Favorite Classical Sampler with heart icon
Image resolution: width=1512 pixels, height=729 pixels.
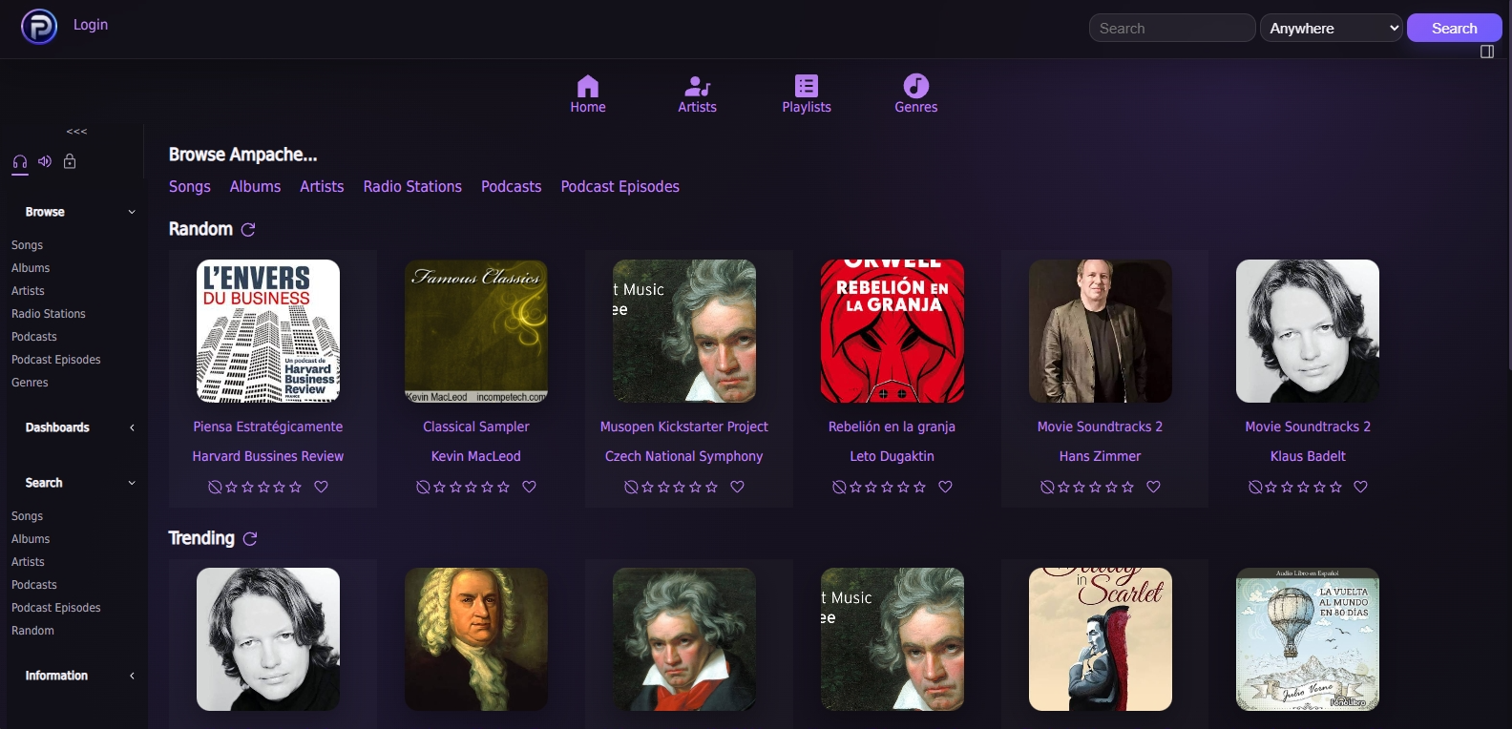[x=530, y=487]
